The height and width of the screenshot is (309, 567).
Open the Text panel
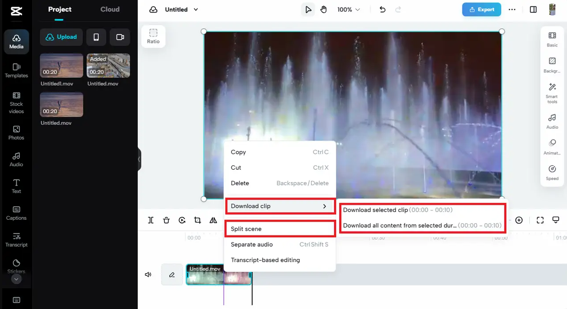[16, 186]
